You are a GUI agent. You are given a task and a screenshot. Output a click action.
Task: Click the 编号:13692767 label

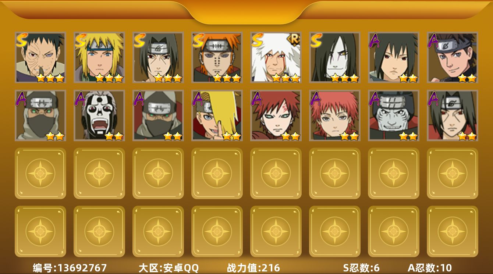pyautogui.click(x=70, y=268)
